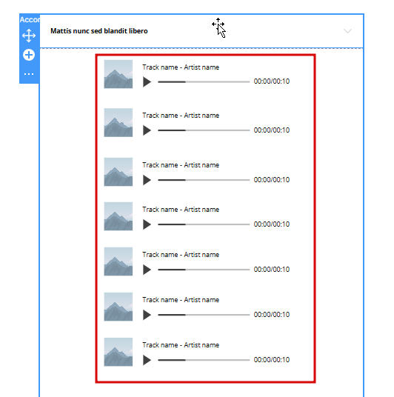Click the accordion move handle icon
Viewport: 394px width, 397px height.
point(29,36)
